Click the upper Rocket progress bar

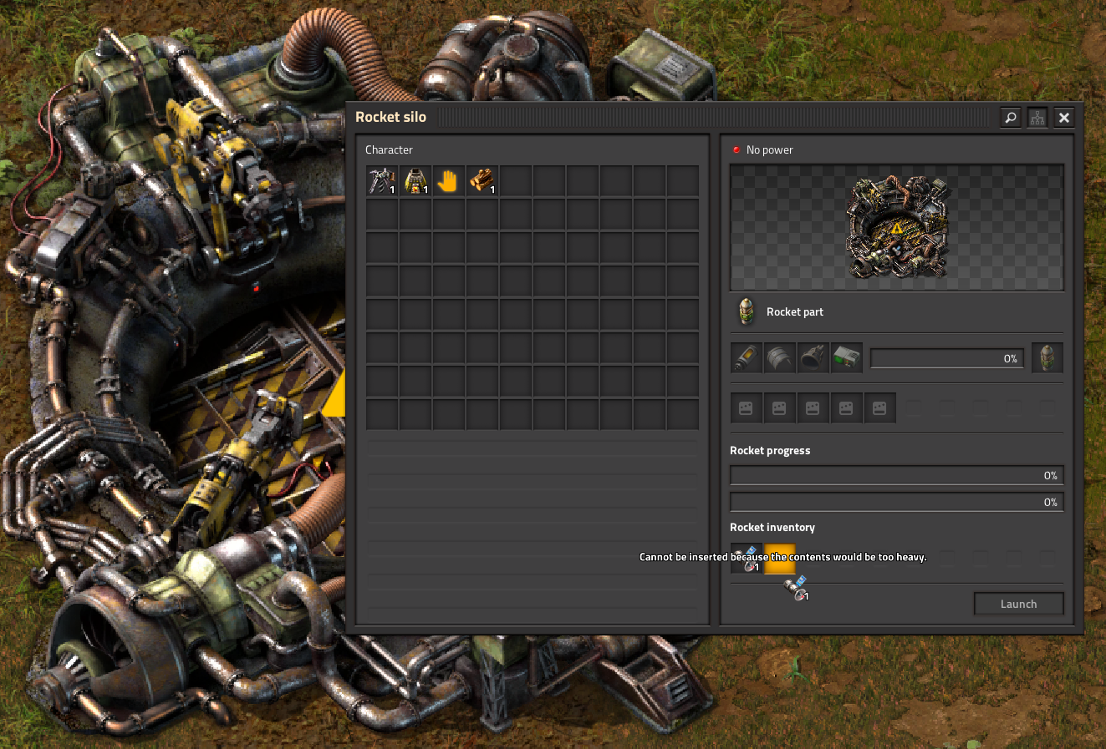click(897, 475)
